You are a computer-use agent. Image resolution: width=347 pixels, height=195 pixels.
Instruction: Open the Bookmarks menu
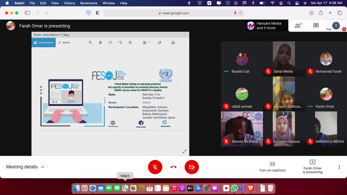click(x=89, y=3)
